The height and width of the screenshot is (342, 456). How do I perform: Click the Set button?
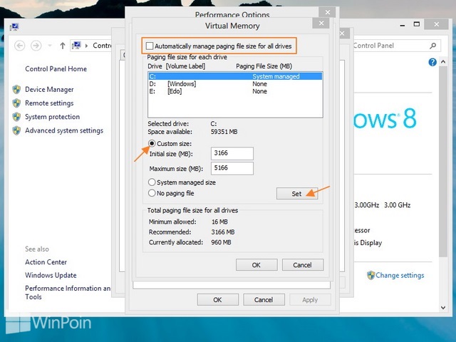(x=297, y=194)
